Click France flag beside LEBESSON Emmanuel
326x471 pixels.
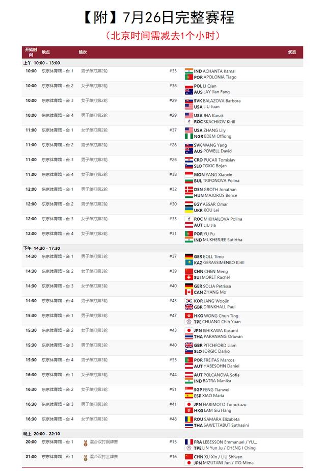189,442
